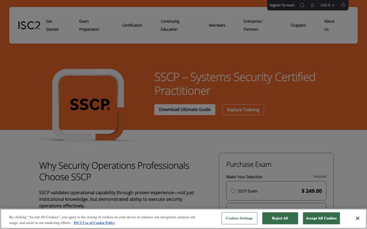
Task: Open ISC2 Use of Cookie Policy link
Action: click(x=94, y=223)
